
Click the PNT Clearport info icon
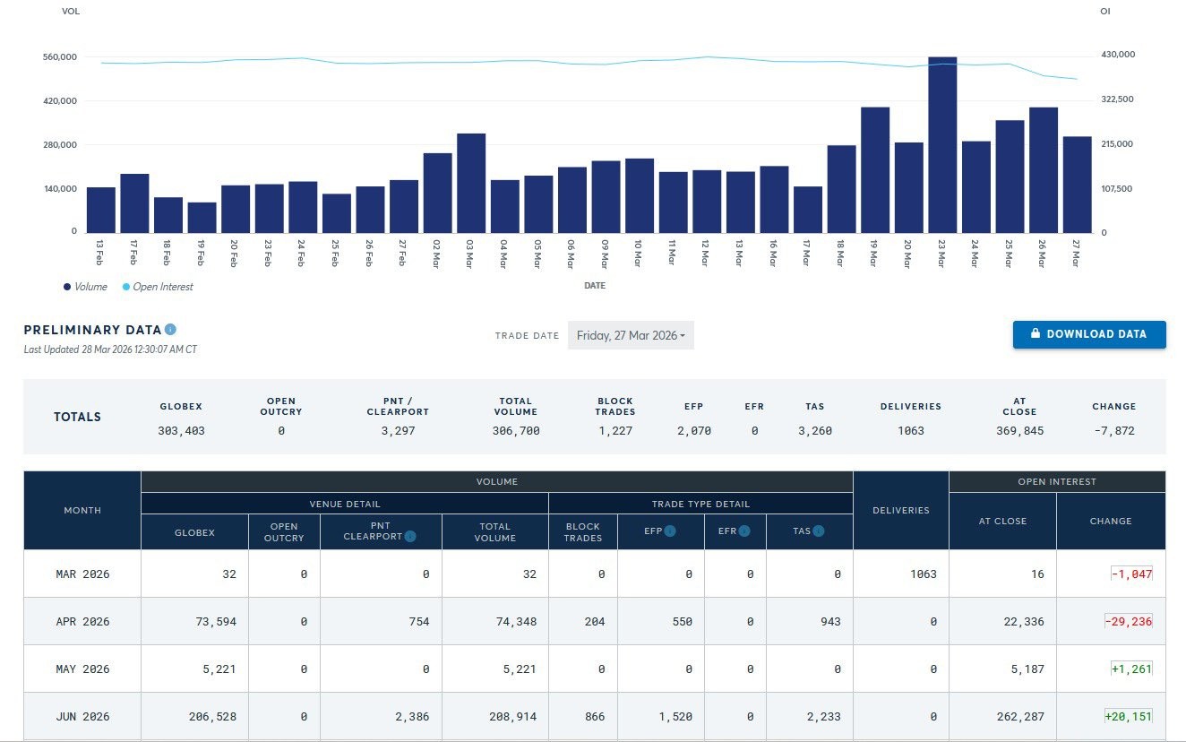pyautogui.click(x=410, y=537)
